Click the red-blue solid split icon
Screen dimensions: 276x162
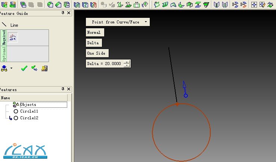93,4
